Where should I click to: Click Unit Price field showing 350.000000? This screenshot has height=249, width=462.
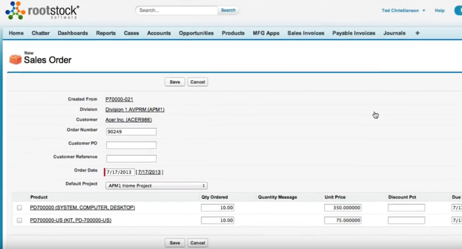click(343, 208)
